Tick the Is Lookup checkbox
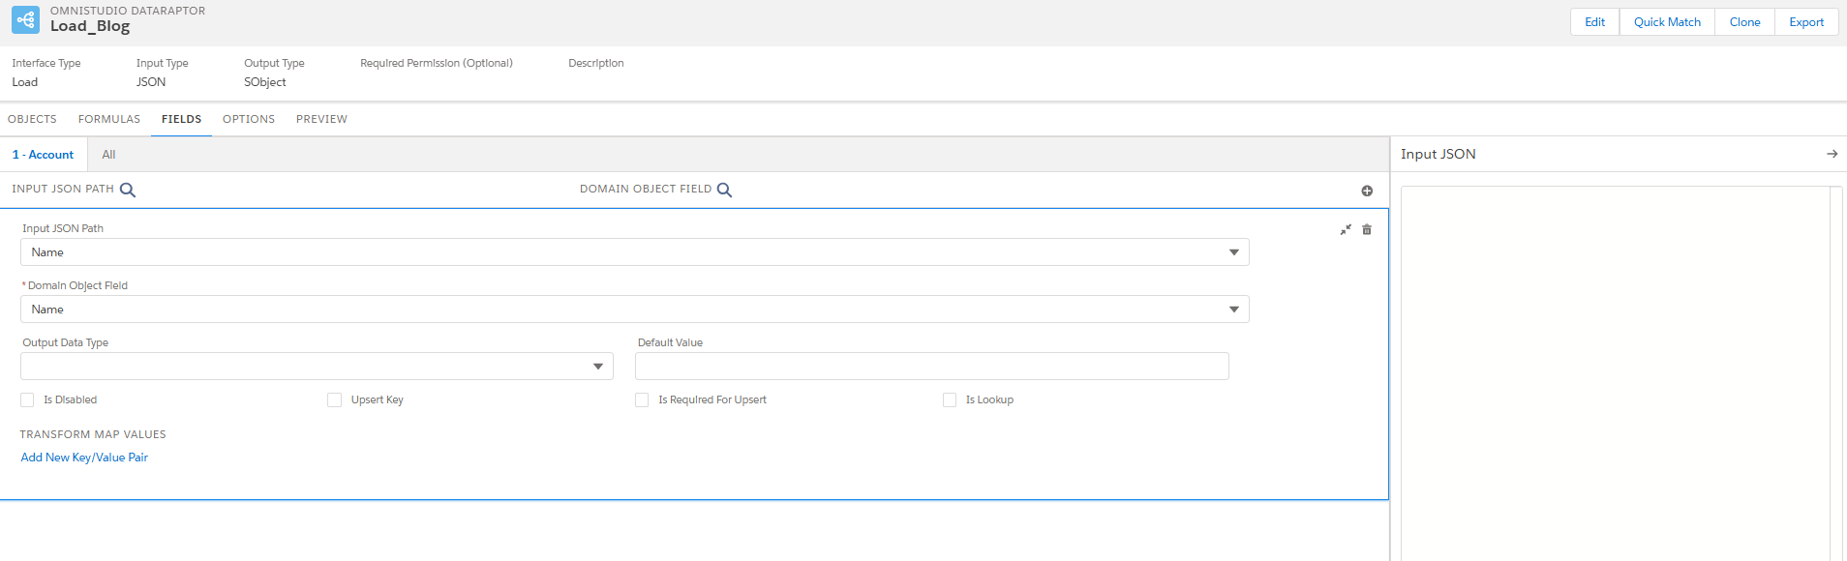Image resolution: width=1847 pixels, height=561 pixels. (x=950, y=400)
